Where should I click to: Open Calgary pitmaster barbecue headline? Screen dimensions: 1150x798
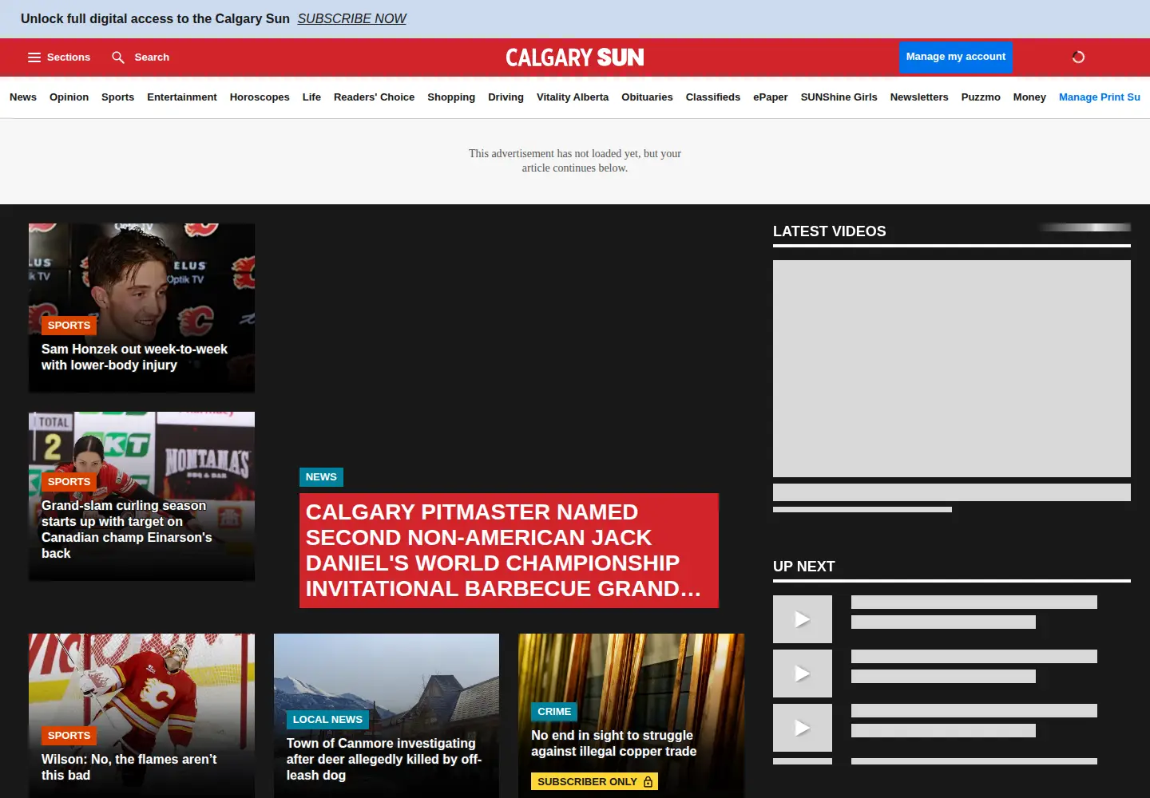pyautogui.click(x=509, y=551)
